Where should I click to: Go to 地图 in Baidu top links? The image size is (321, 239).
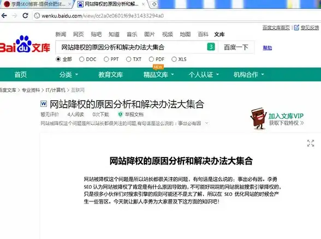185,34
